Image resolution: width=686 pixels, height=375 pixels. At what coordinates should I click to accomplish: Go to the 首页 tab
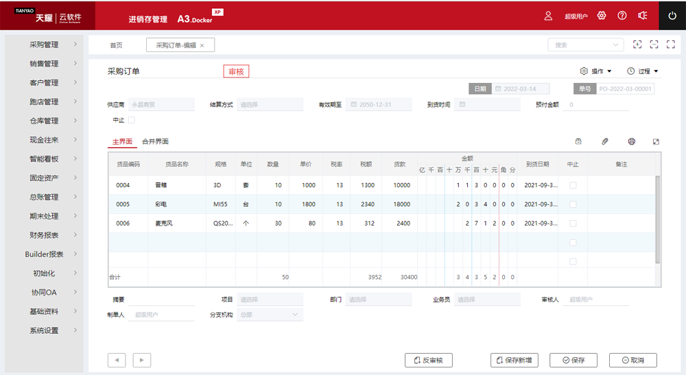(x=116, y=45)
